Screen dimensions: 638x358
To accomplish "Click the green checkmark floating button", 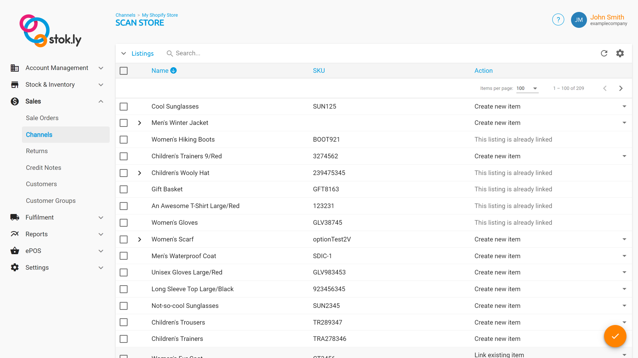I will [x=615, y=336].
